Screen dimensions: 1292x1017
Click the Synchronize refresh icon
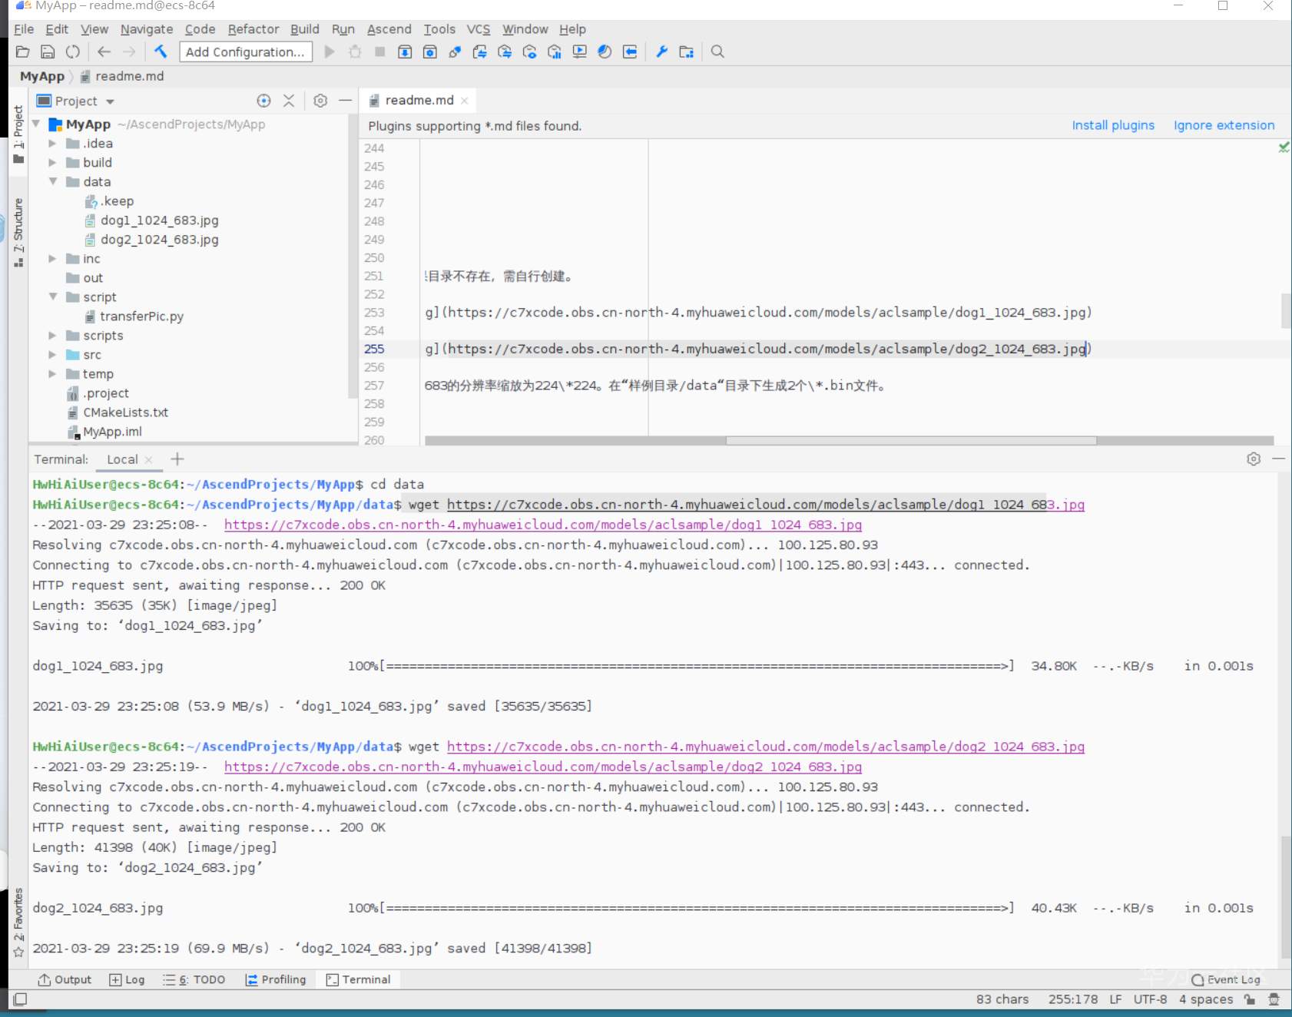[73, 51]
